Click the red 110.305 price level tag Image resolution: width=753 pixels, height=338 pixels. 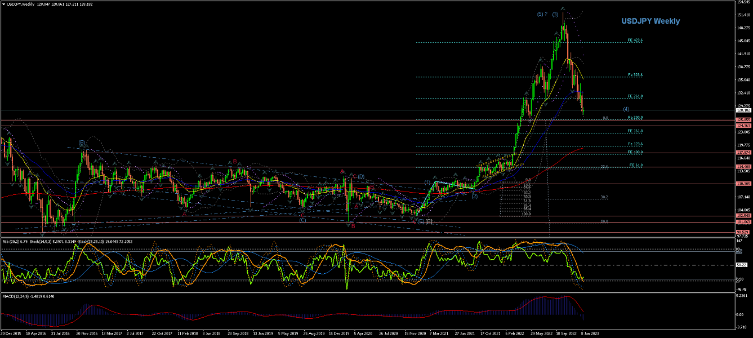coord(743,184)
